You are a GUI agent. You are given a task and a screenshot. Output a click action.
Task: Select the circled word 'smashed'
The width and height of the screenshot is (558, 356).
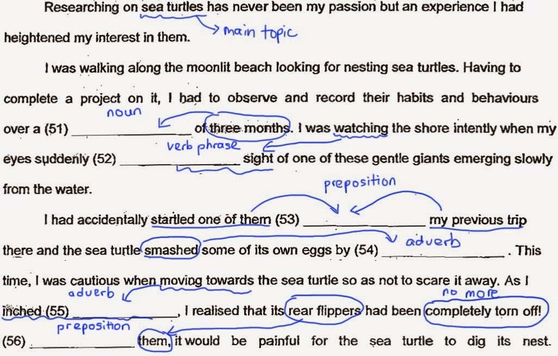point(171,251)
